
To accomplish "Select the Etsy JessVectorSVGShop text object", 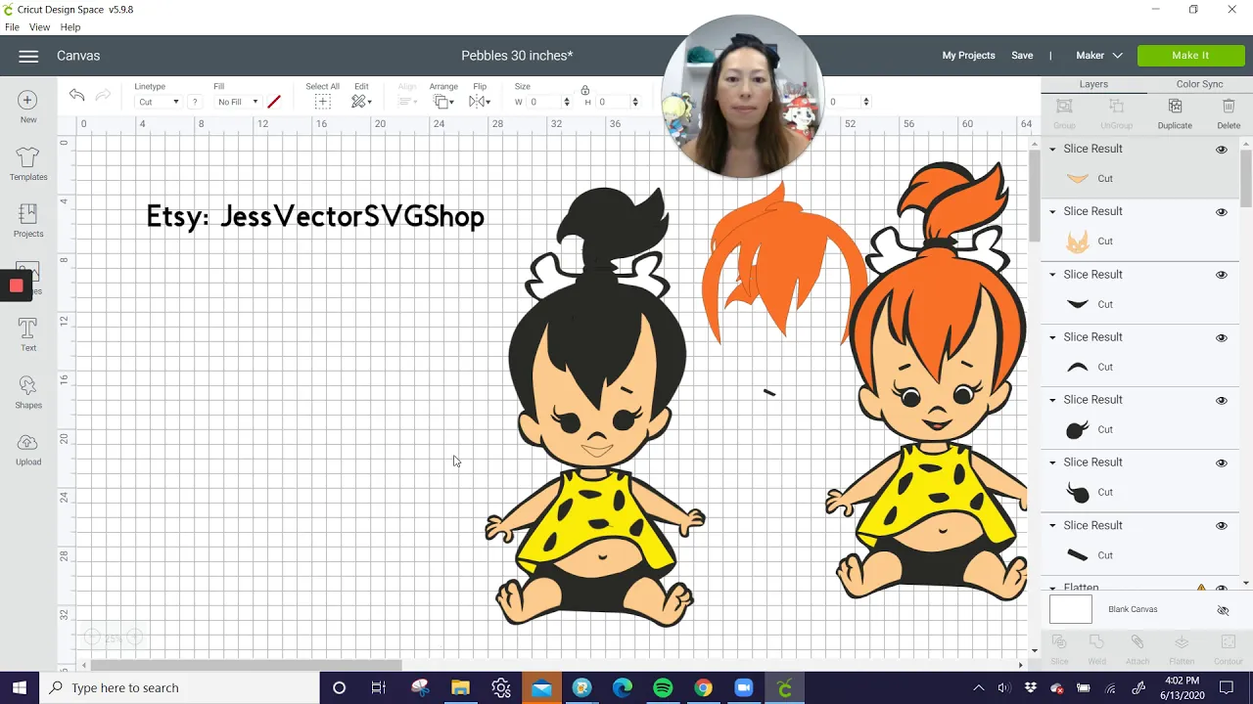I will tap(315, 216).
